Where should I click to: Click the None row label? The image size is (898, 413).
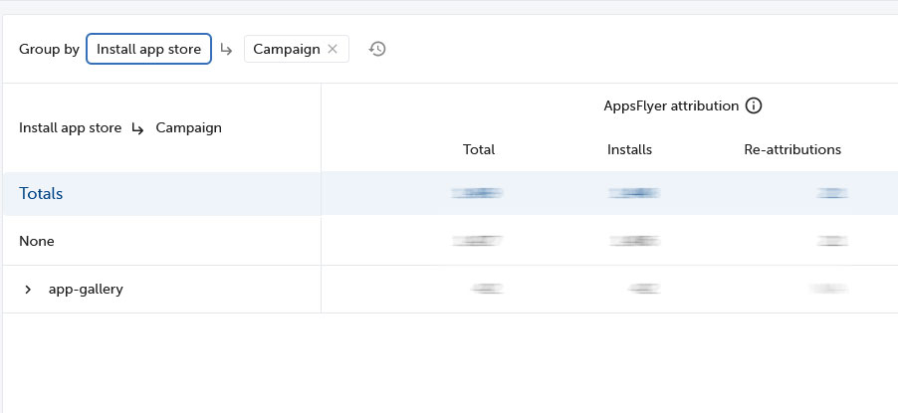37,241
